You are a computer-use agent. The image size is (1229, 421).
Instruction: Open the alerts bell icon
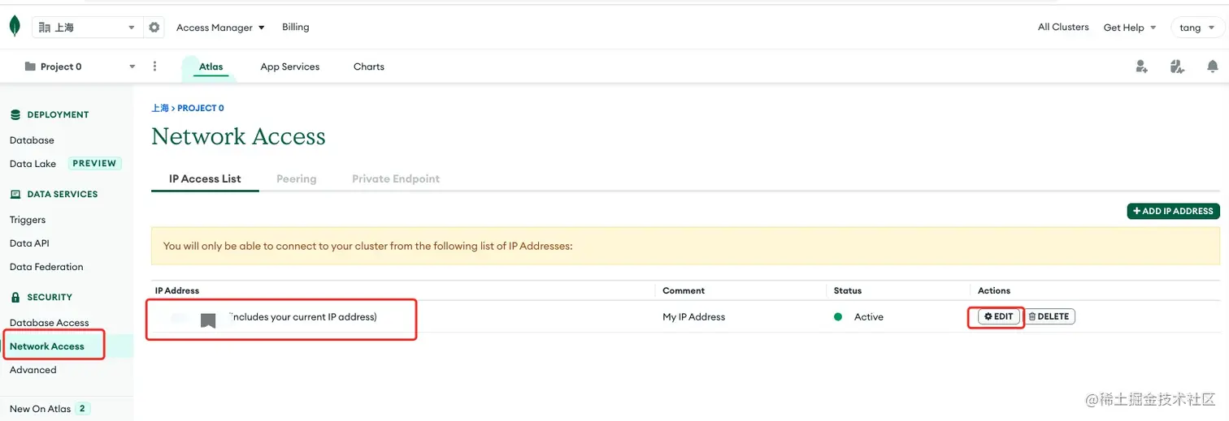point(1213,67)
